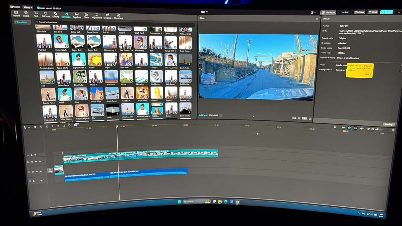
Task: Click the Post button
Action: pyautogui.click(x=373, y=12)
